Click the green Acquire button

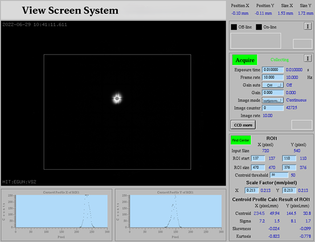click(x=244, y=60)
